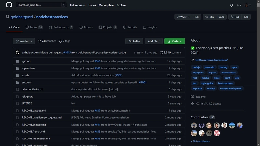Open the twitter.com/nodepractices/ link
The height and width of the screenshot is (146, 260).
click(212, 60)
